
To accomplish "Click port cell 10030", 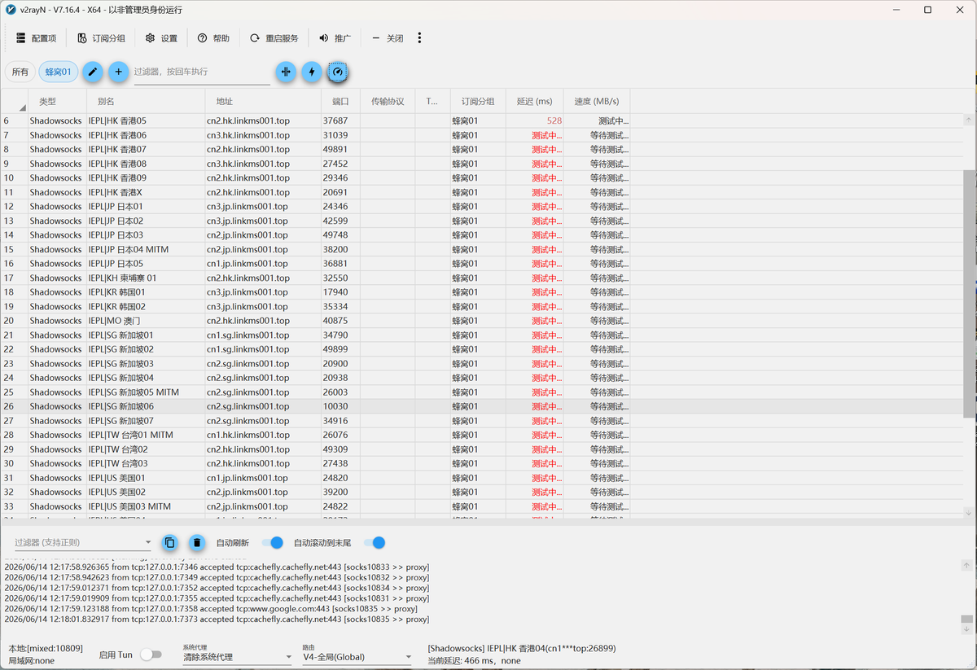I will pos(340,406).
